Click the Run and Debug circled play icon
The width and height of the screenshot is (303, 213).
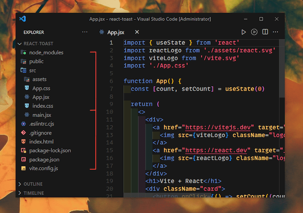pos(254,32)
